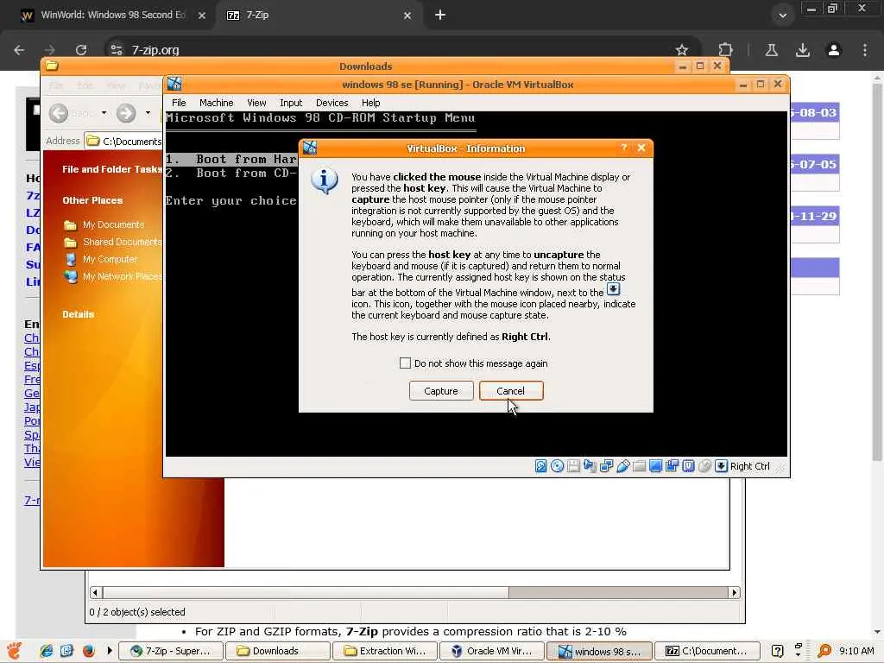Click the help icon in the system tray
Screen dimensions: 884x663
(777, 651)
